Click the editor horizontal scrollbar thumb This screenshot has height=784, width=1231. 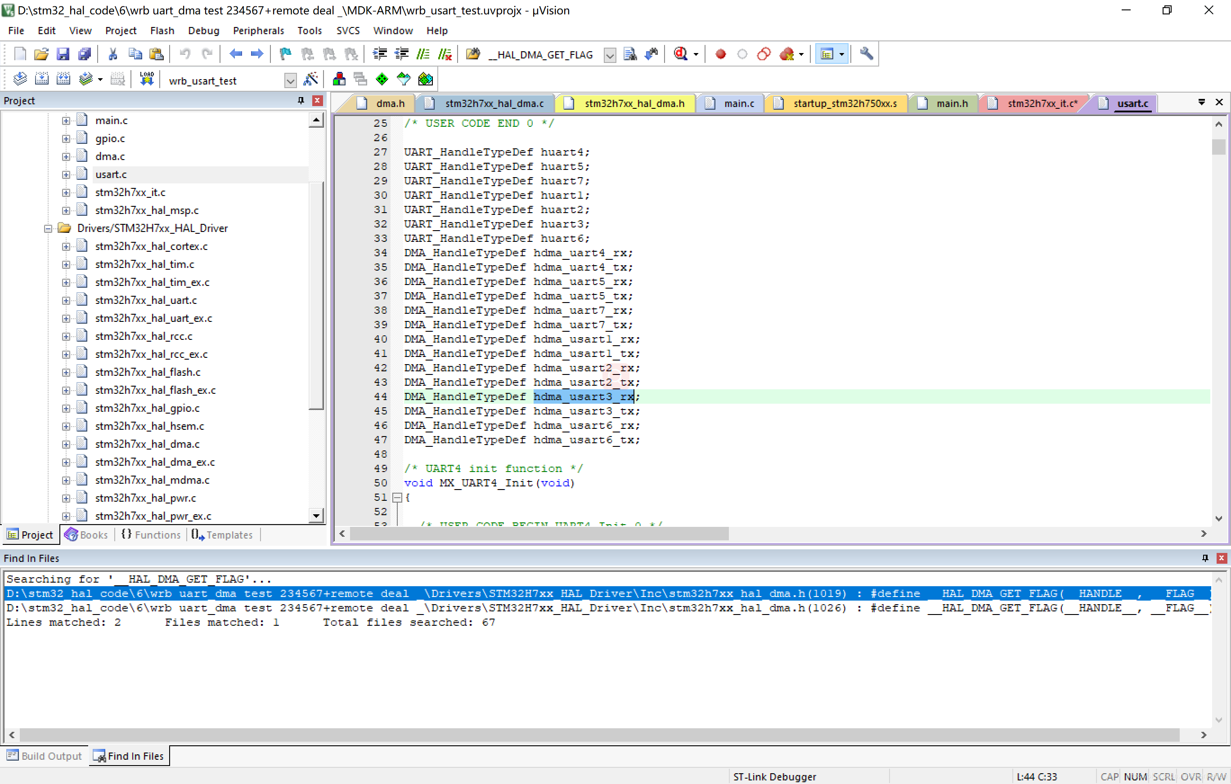pos(539,534)
